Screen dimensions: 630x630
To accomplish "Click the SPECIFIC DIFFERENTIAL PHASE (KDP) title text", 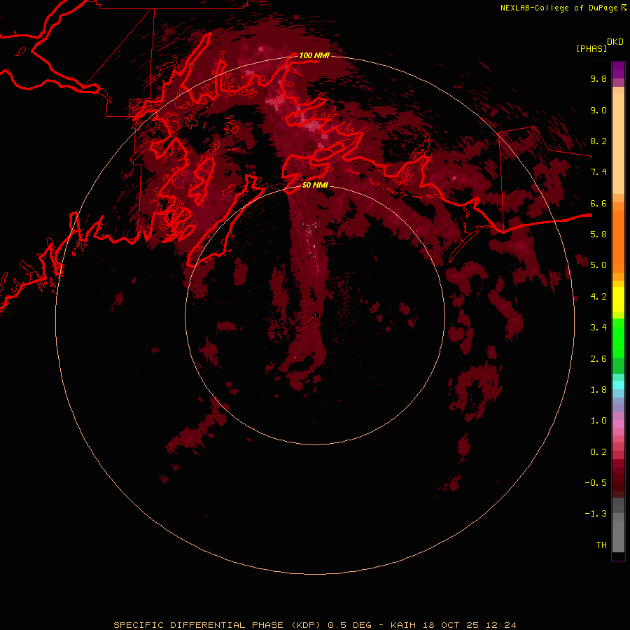I will 217,625.
